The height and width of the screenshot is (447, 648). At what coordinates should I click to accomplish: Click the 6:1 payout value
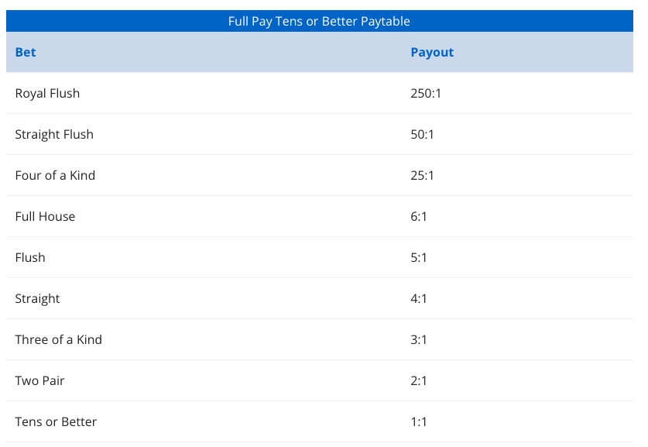(419, 217)
